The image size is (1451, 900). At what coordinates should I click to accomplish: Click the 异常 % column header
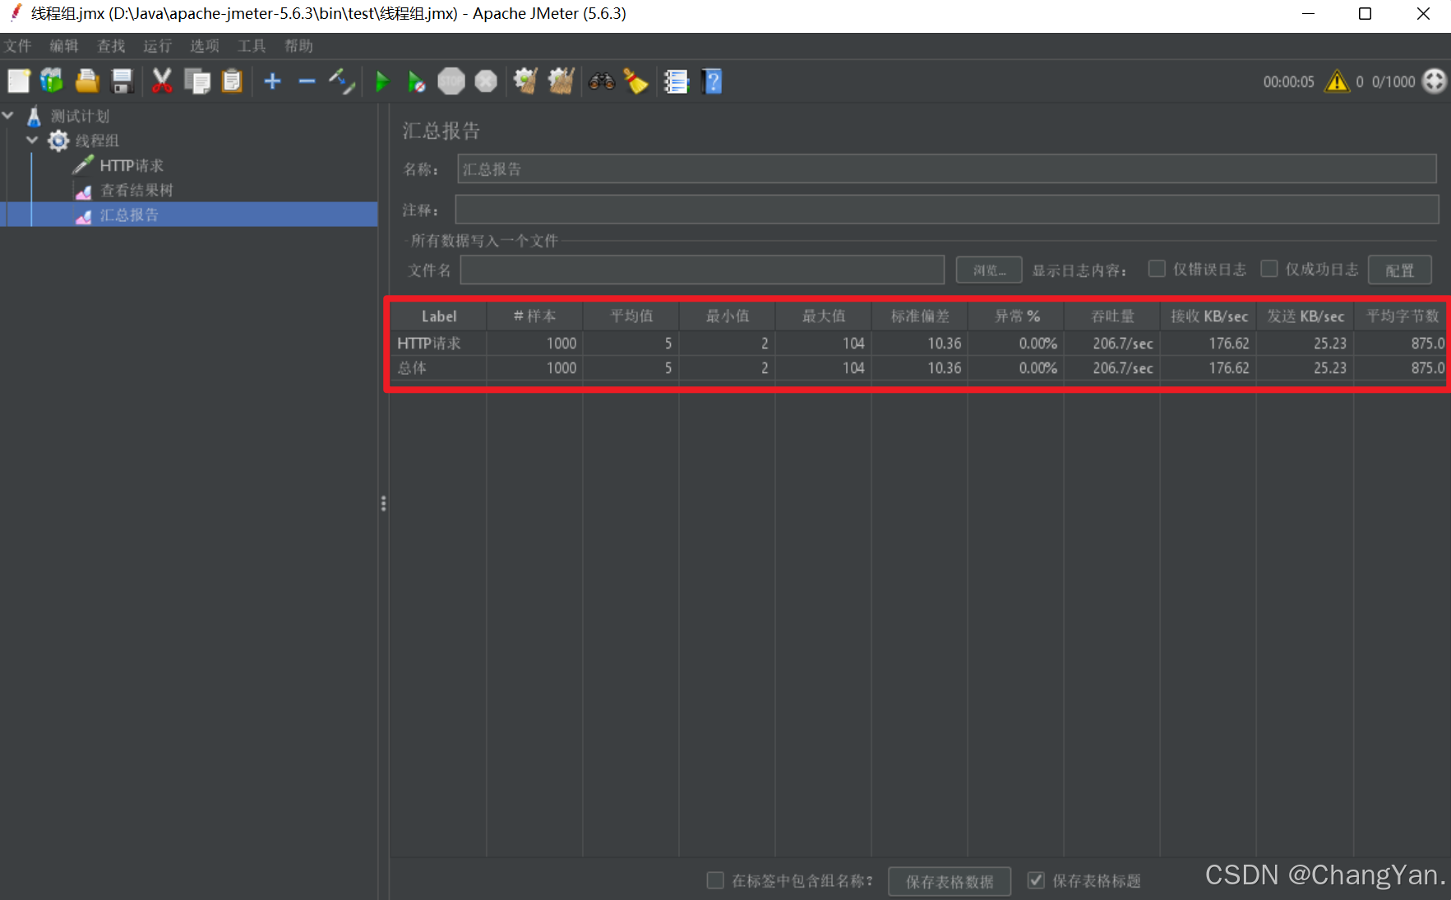(x=1016, y=316)
